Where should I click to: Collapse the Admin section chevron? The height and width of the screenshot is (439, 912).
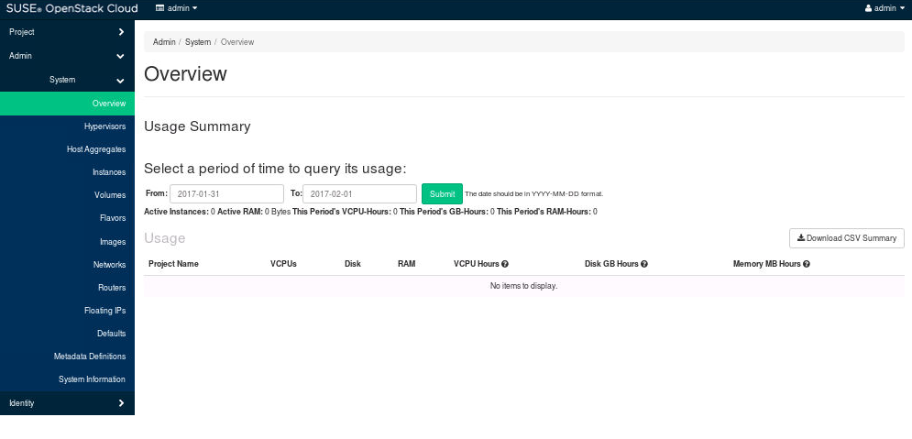coord(121,56)
